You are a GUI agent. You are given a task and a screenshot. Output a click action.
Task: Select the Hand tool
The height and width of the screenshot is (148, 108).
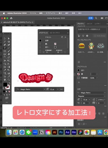tap(5, 80)
